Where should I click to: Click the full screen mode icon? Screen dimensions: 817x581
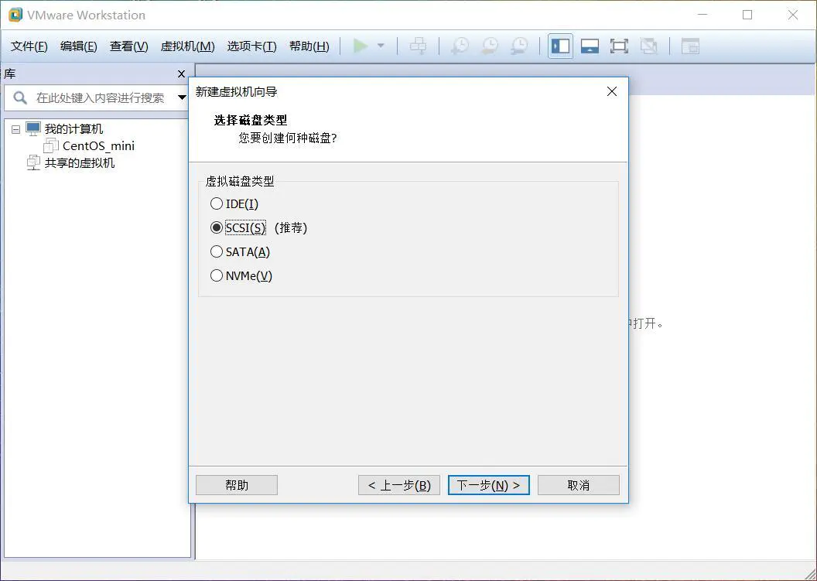click(619, 46)
